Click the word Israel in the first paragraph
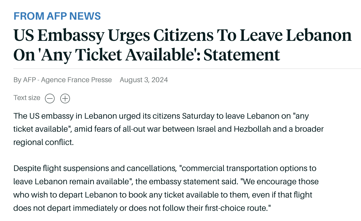The height and width of the screenshot is (221, 361). 206,129
